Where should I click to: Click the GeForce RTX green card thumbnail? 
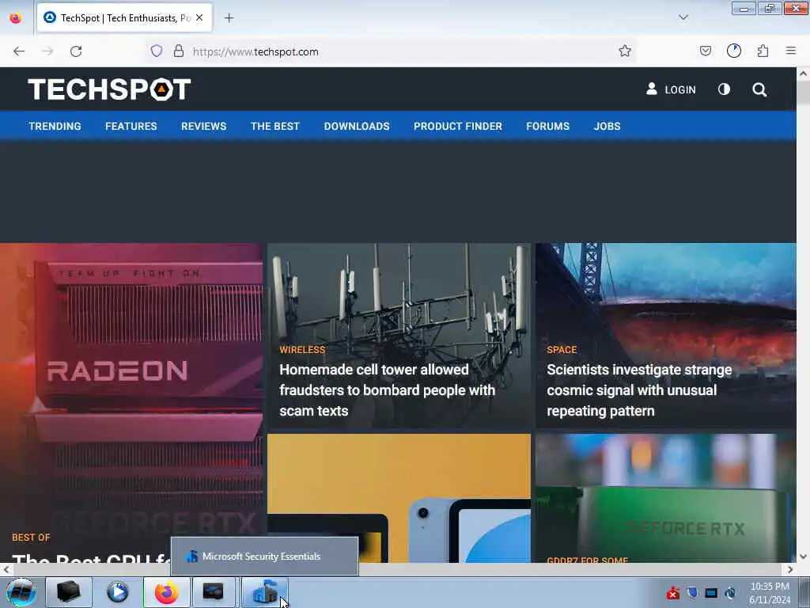click(x=665, y=498)
